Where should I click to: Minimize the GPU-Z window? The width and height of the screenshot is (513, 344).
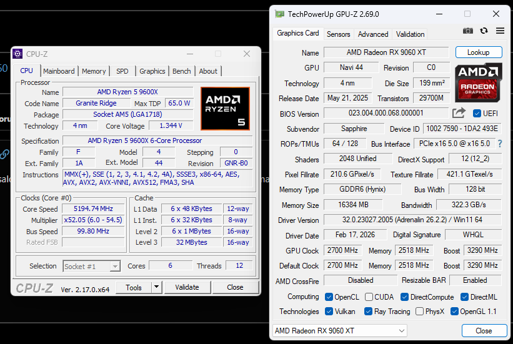(x=439, y=14)
